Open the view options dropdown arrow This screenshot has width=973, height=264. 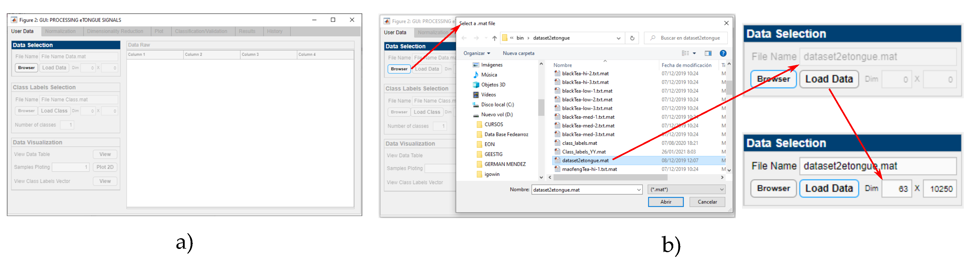coord(694,53)
